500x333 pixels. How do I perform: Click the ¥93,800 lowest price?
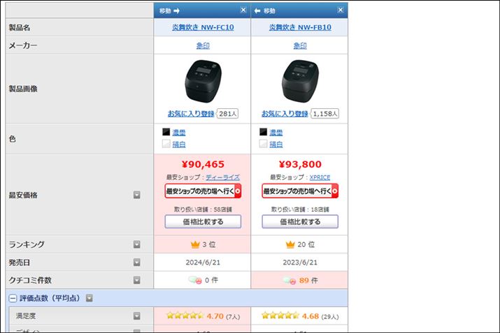pos(300,164)
